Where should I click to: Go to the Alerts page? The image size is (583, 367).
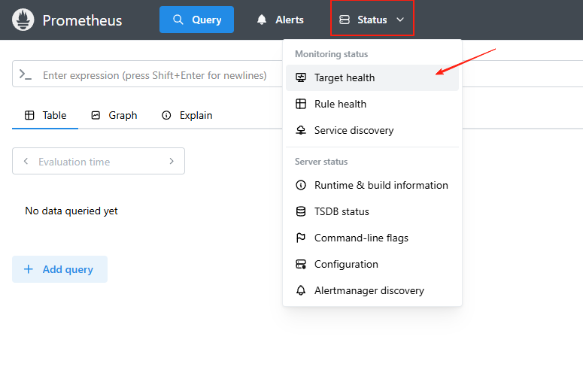(281, 20)
